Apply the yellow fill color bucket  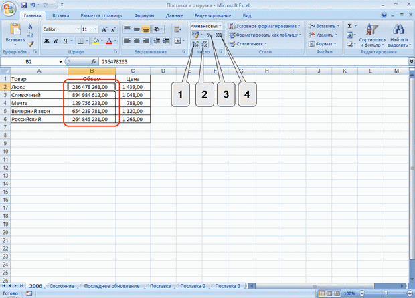coord(96,41)
